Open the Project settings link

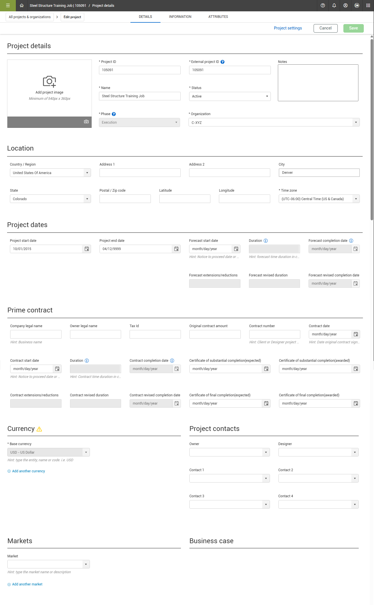coord(288,28)
